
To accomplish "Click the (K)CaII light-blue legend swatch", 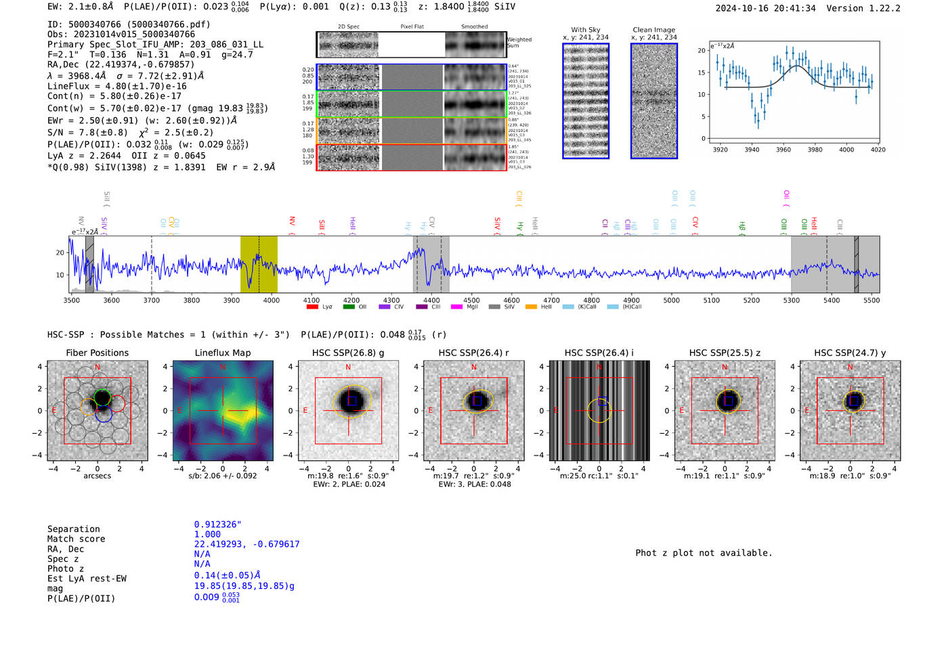I will tap(568, 307).
